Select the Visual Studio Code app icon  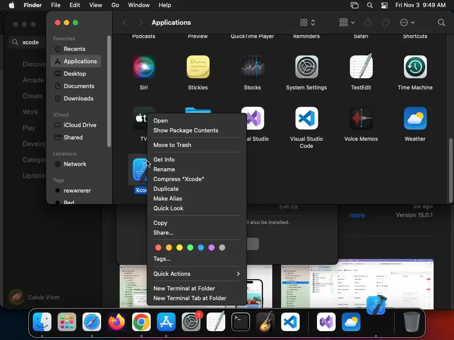(307, 118)
